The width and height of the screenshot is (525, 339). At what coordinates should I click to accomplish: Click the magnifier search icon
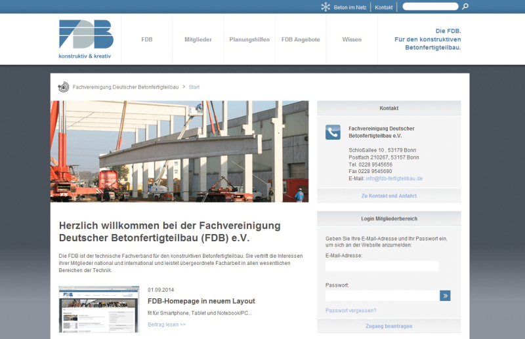pyautogui.click(x=465, y=7)
